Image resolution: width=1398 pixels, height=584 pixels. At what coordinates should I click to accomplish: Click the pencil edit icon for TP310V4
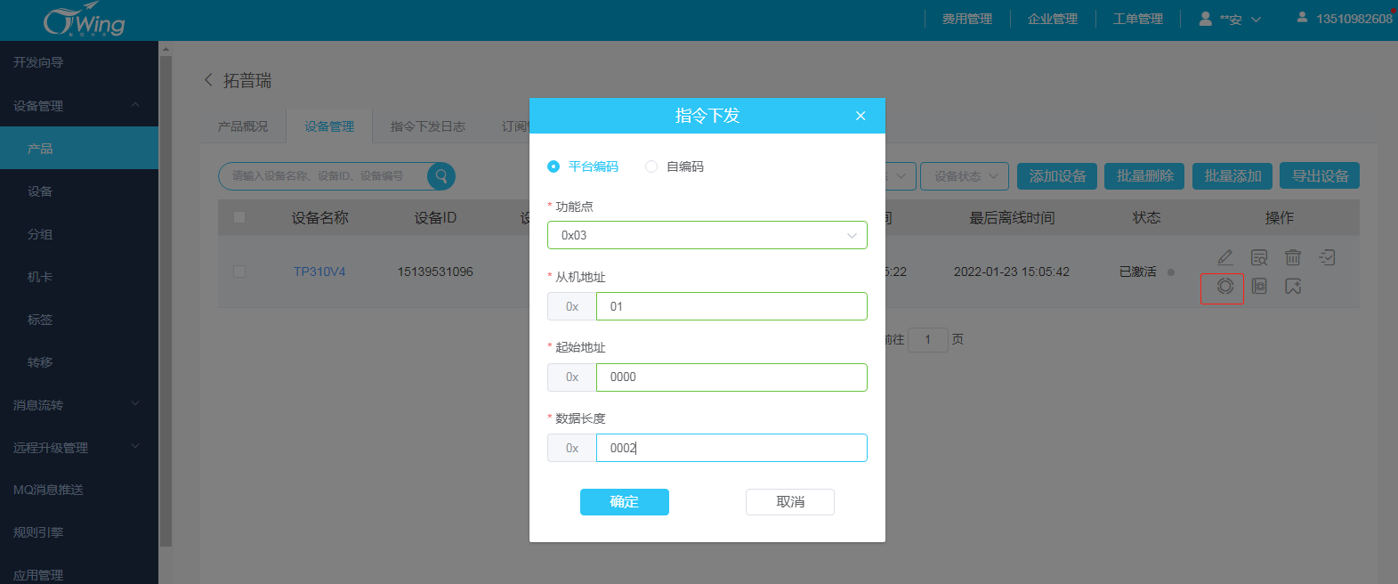point(1225,257)
